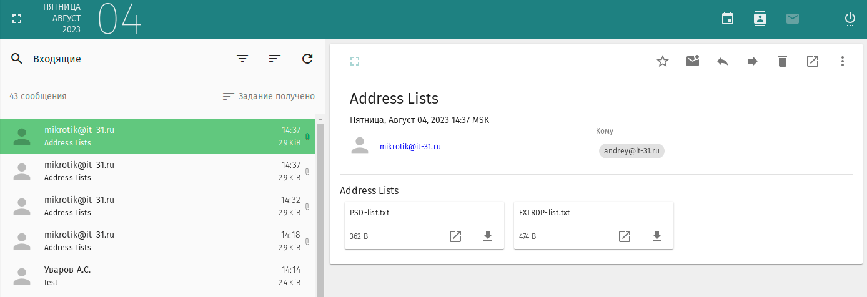The image size is (867, 297).
Task: Open the Mail module envelope icon
Action: pyautogui.click(x=793, y=19)
